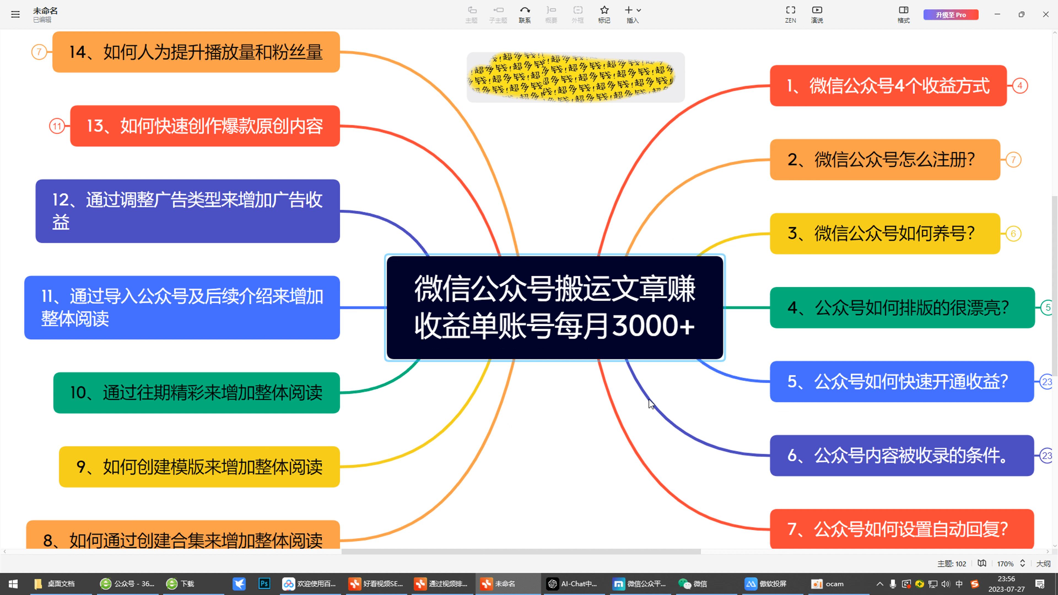Switch to 大纲 outline view
Viewport: 1058px width, 595px height.
tap(1043, 564)
